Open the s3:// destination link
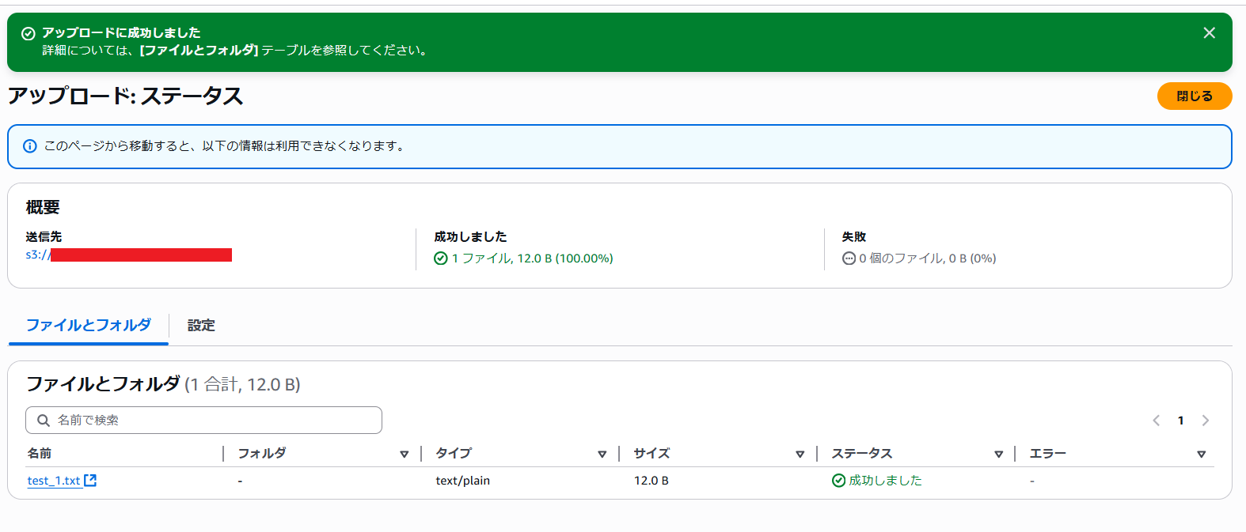This screenshot has width=1246, height=532. pyautogui.click(x=128, y=255)
